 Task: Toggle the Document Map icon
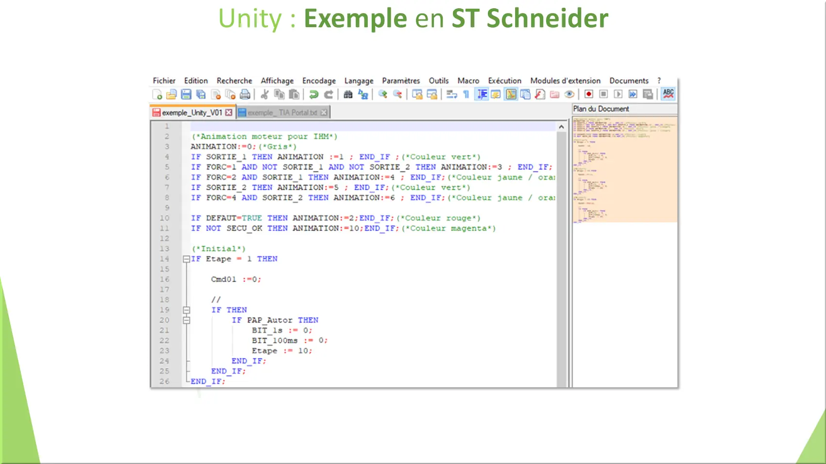point(511,94)
